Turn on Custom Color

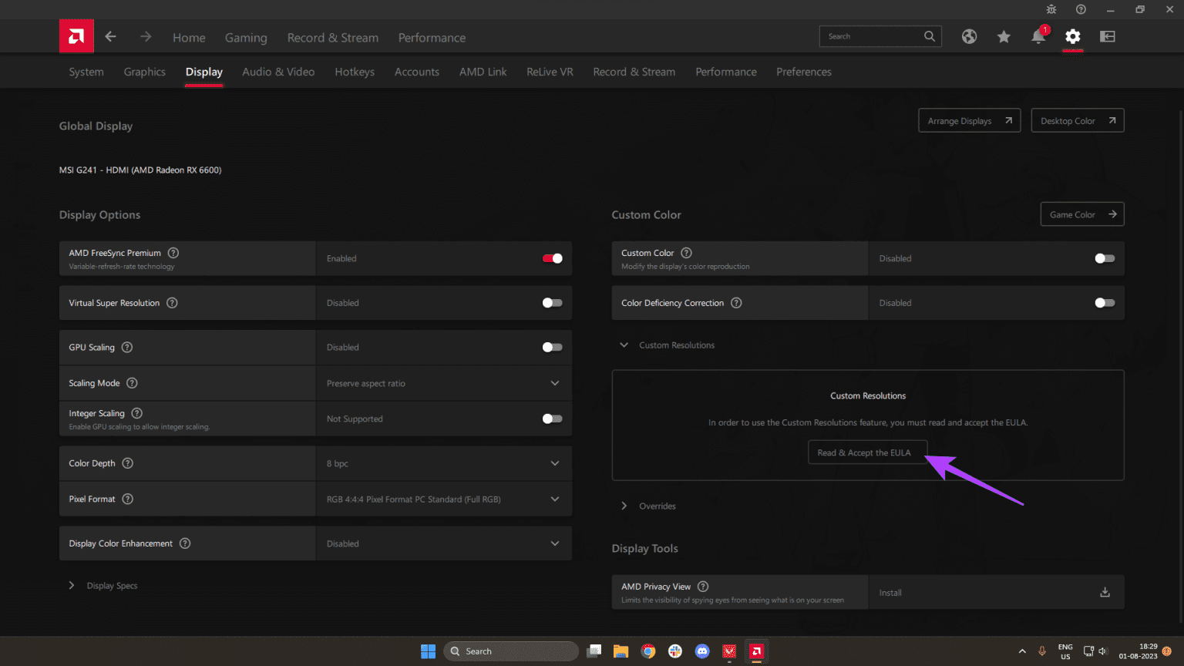(x=1104, y=258)
